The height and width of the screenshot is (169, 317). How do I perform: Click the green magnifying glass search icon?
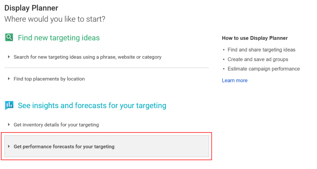pyautogui.click(x=9, y=37)
